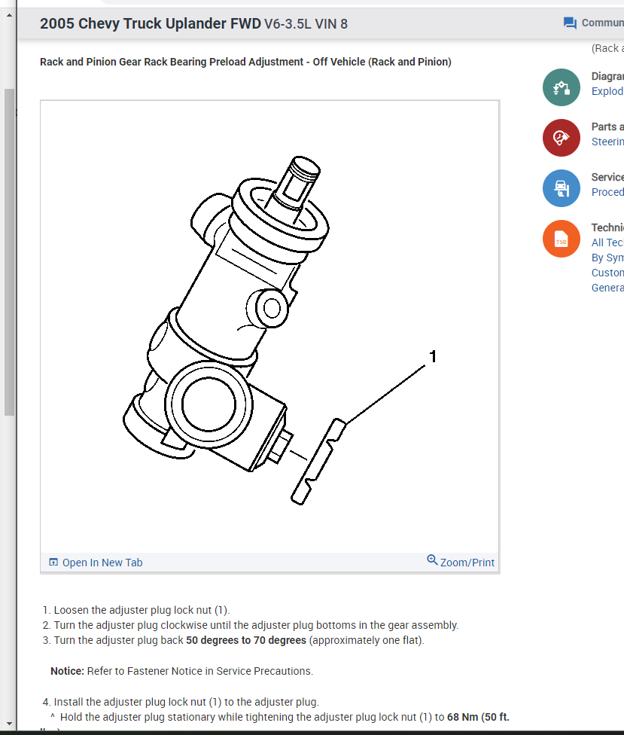Click the rack and pinion diagram image
The width and height of the screenshot is (624, 735).
(x=269, y=327)
